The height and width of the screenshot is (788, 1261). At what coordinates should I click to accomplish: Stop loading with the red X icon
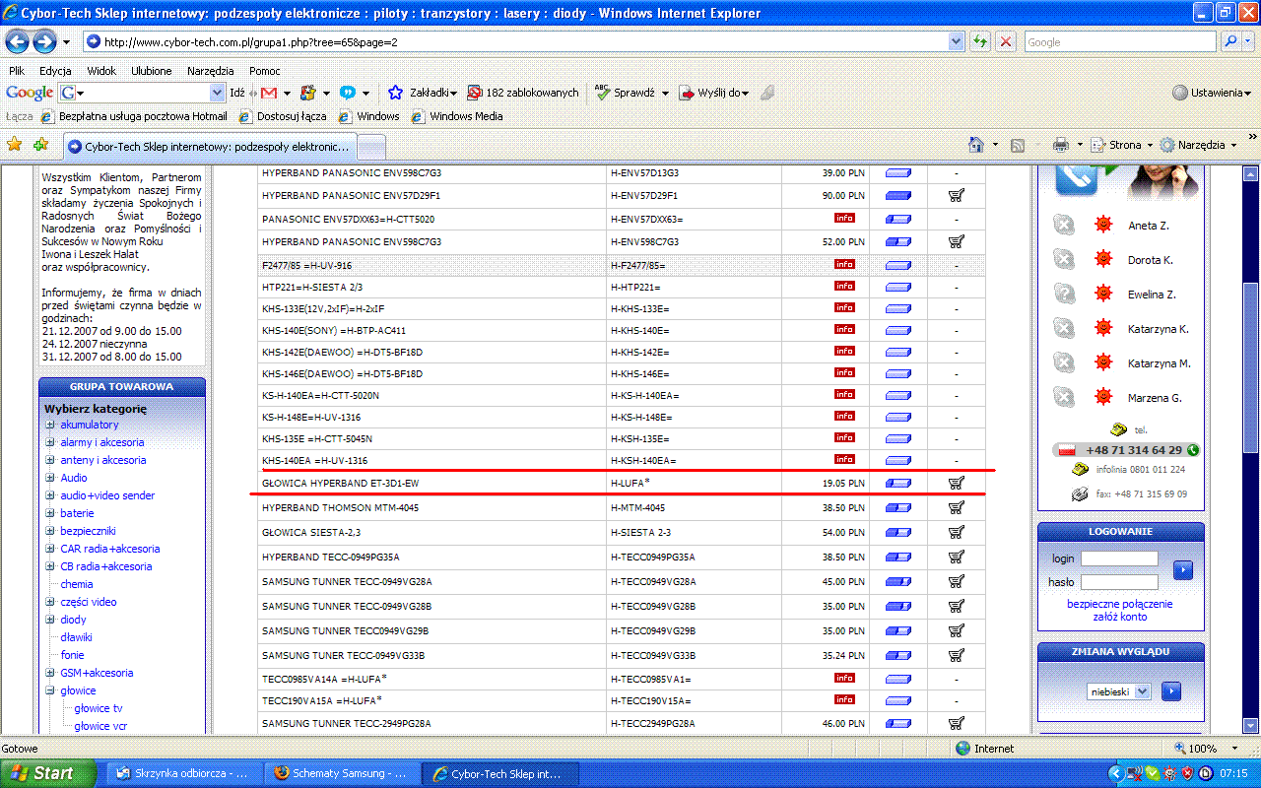1006,42
